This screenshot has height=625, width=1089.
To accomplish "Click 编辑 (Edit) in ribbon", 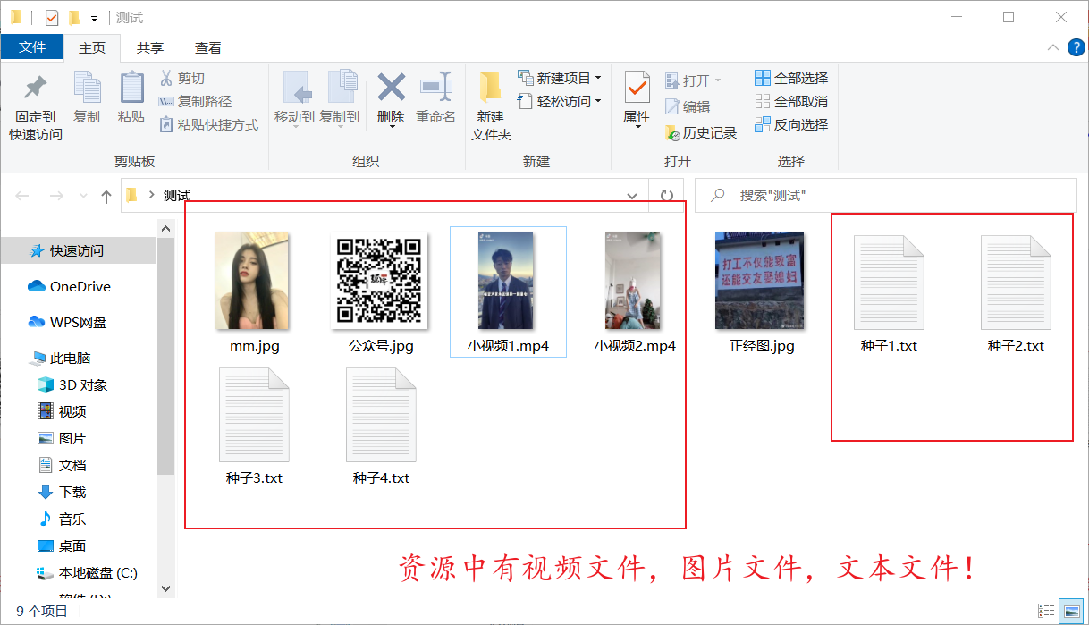I will coord(688,106).
